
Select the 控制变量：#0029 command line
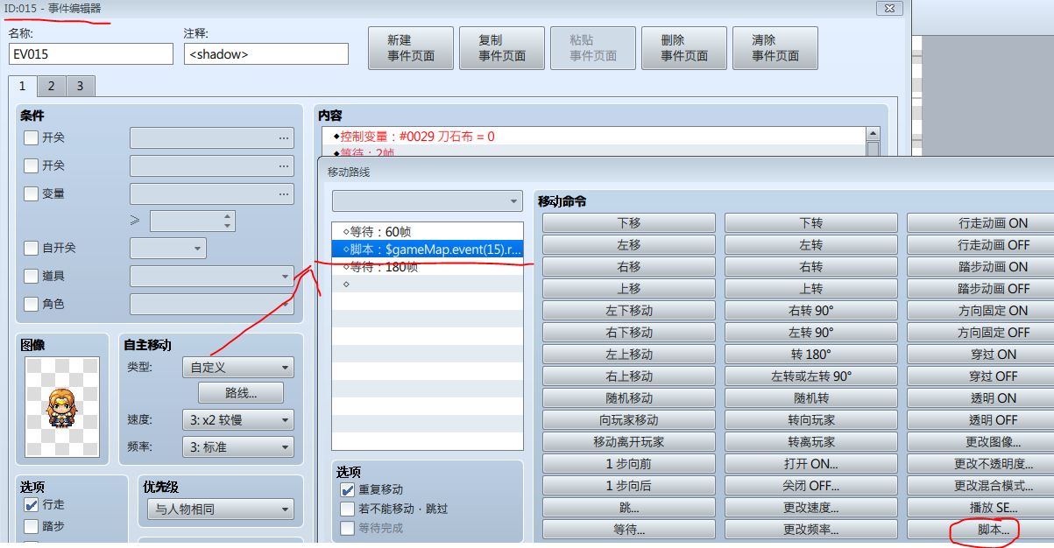coord(593,137)
